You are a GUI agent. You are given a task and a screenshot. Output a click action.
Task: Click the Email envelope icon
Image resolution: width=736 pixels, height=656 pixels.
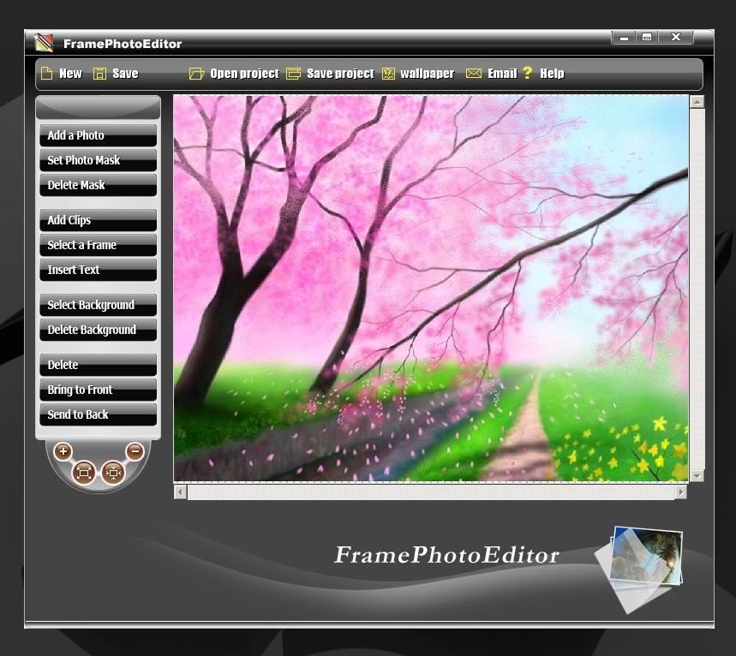[x=474, y=74]
